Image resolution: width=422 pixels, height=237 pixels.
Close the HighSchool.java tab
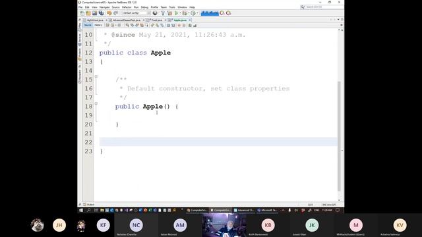(x=106, y=20)
